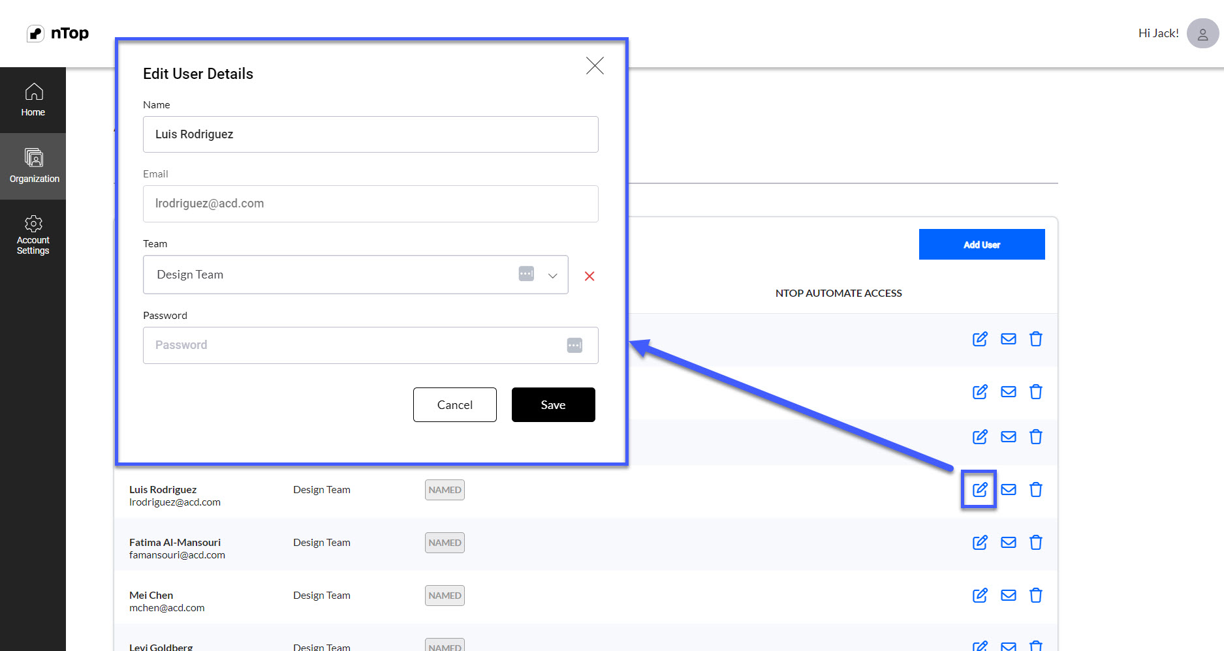
Task: Click the Add User button
Action: [982, 245]
